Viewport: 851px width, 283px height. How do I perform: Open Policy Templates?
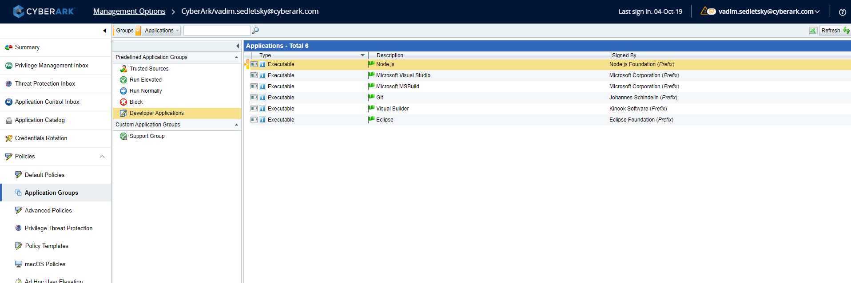coord(47,246)
